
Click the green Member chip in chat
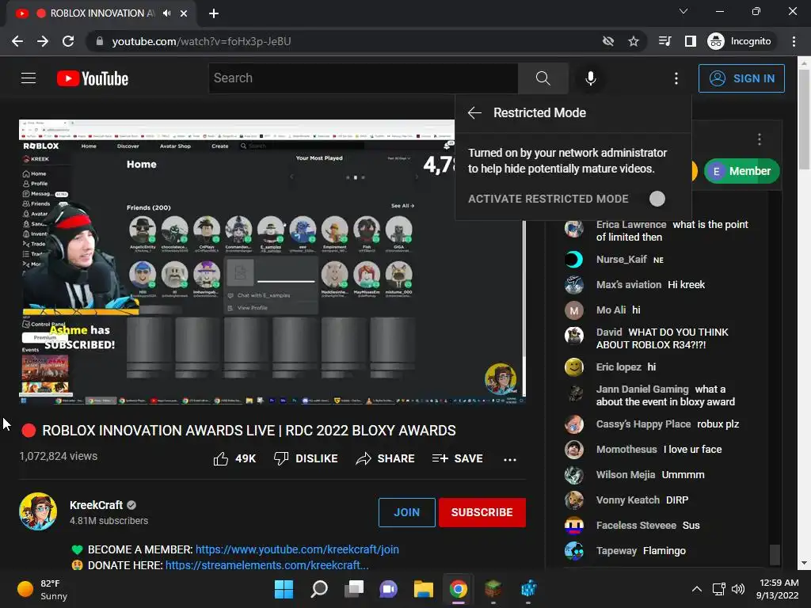[x=741, y=171]
